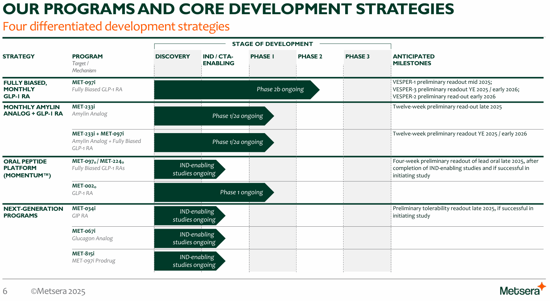Click the ©Metsera 2025 footer text

click(58, 291)
